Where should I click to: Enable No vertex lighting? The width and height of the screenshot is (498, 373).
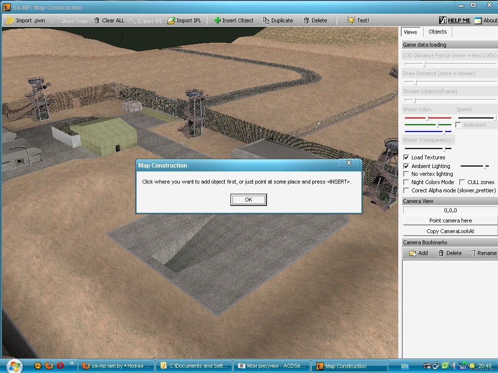406,174
